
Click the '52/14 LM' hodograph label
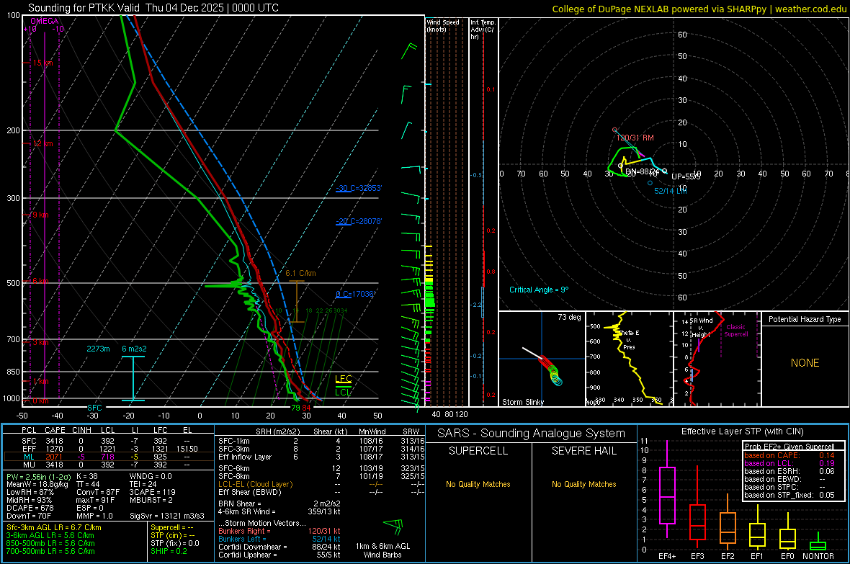point(671,191)
